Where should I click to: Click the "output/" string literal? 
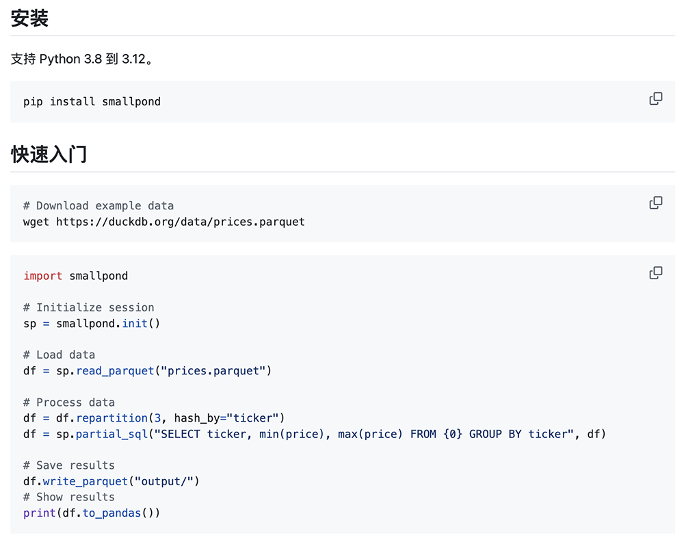[x=168, y=481]
